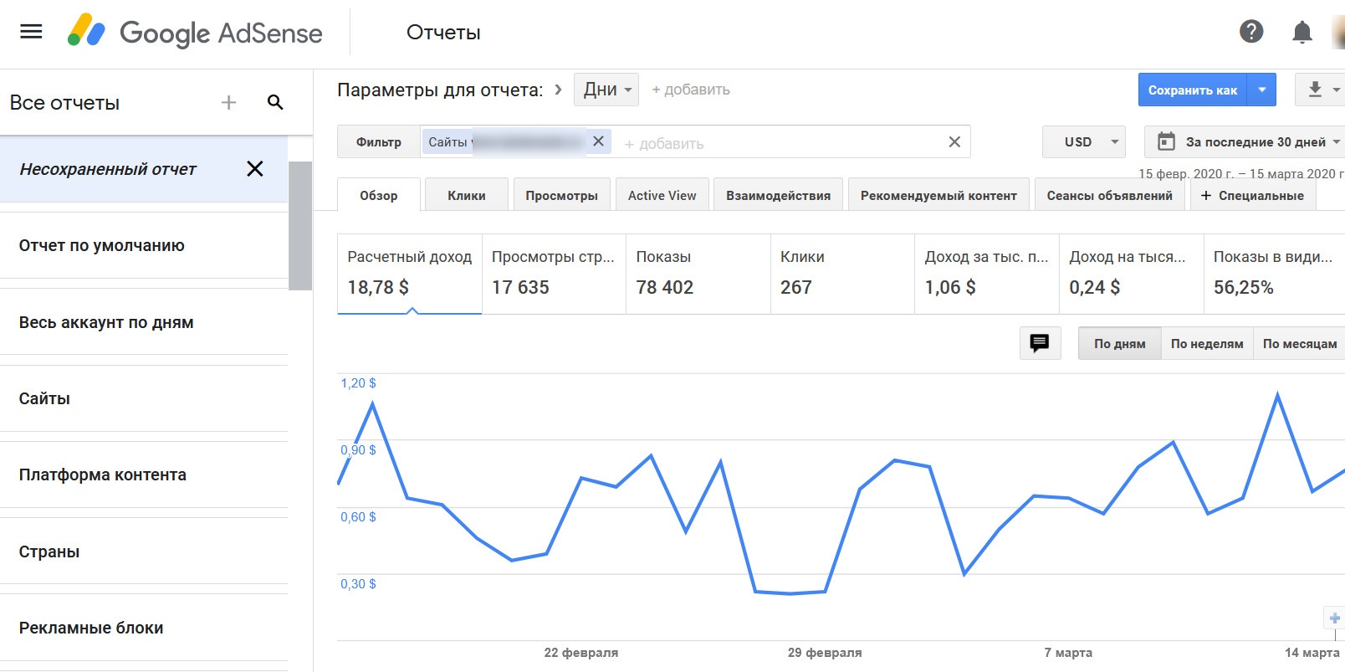
Task: Switch chart to По месяцам view
Action: tap(1299, 344)
